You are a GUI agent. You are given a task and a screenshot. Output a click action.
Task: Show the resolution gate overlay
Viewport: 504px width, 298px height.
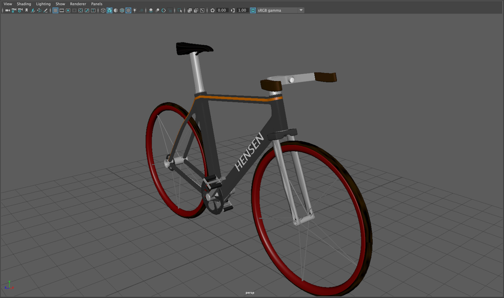click(68, 10)
